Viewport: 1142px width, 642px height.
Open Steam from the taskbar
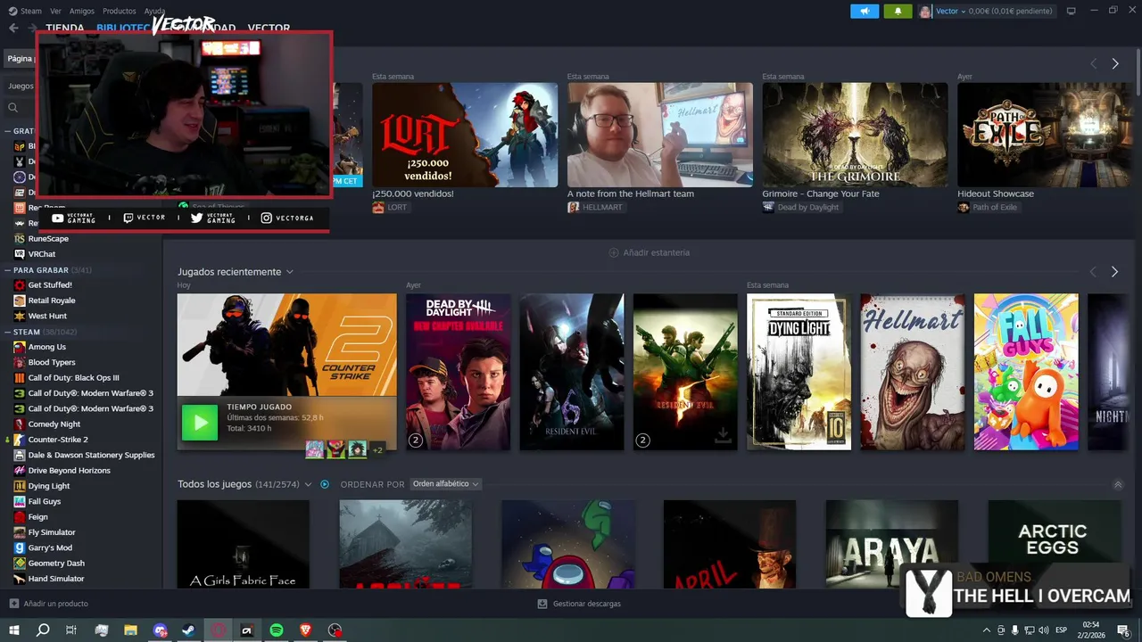click(189, 630)
